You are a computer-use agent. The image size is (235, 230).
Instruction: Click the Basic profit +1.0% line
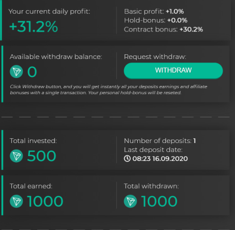[154, 11]
